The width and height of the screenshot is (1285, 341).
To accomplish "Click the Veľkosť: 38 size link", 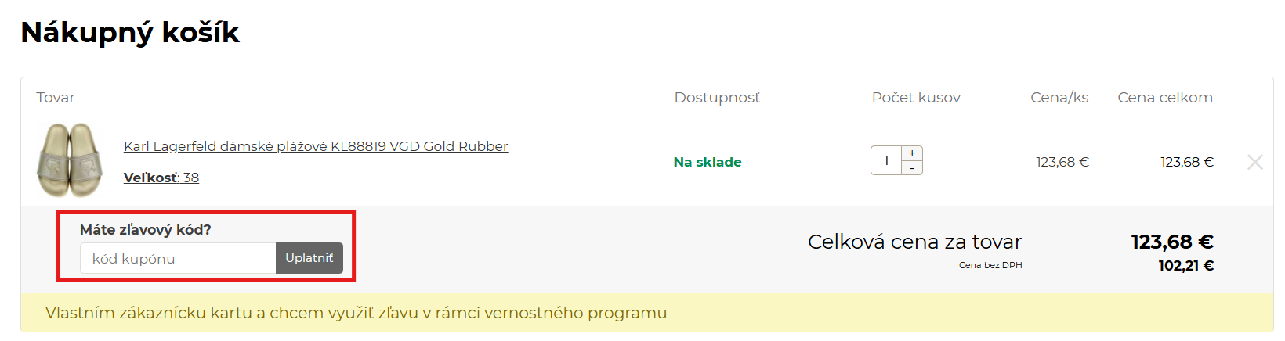I will click(161, 178).
